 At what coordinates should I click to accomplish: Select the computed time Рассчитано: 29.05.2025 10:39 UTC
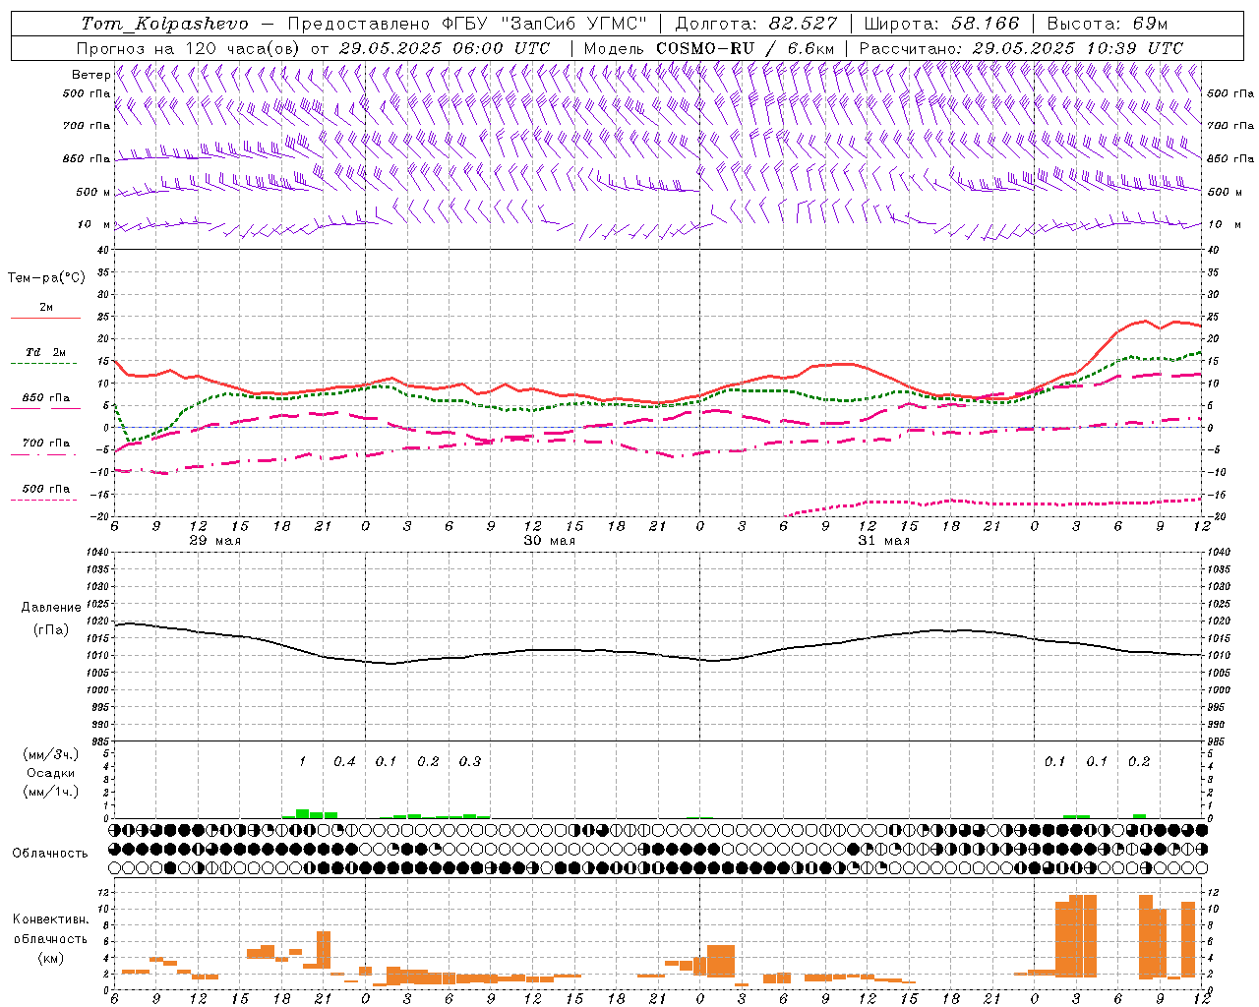coord(1021,48)
